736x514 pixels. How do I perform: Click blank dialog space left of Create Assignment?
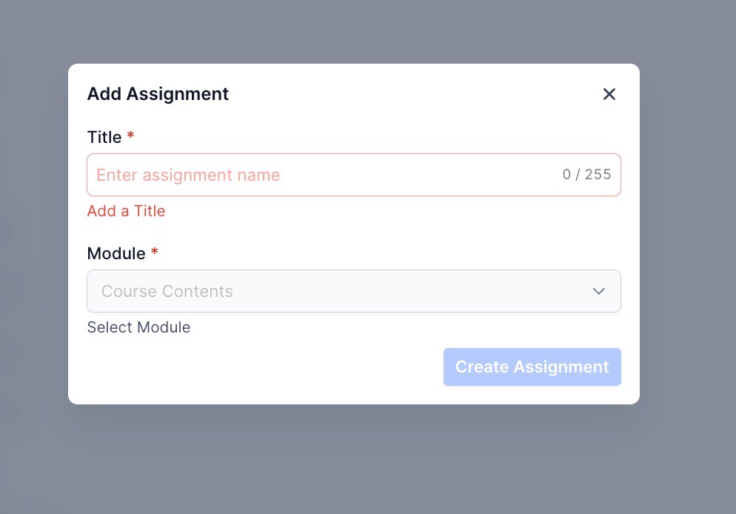click(259, 367)
